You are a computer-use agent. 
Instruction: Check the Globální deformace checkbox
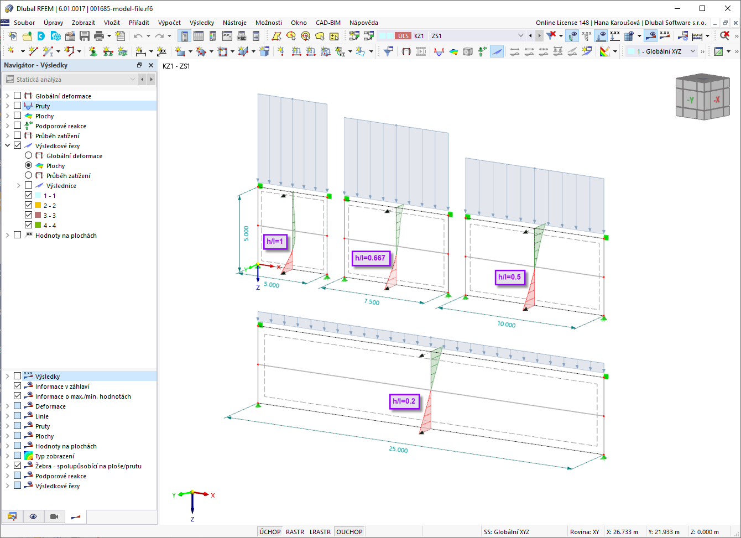pos(18,96)
